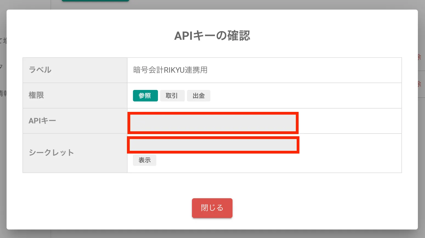Click the partially hidden 情報 sidebar item

(3, 93)
